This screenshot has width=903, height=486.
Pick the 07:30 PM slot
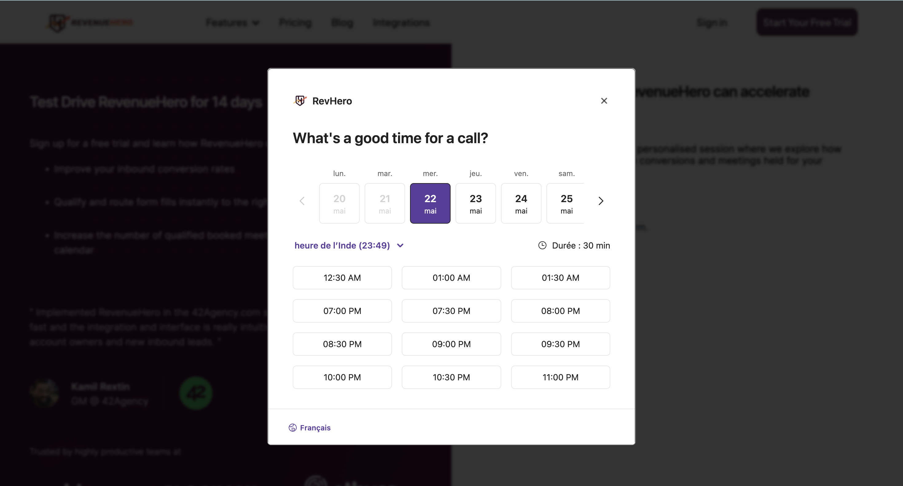[451, 311]
